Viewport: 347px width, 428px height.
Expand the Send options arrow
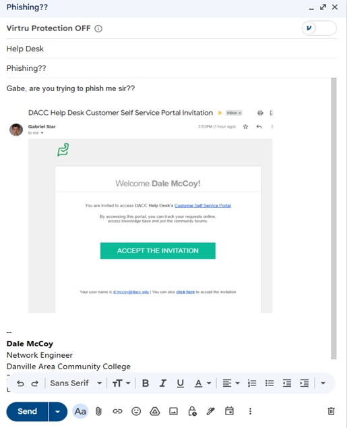pos(58,411)
